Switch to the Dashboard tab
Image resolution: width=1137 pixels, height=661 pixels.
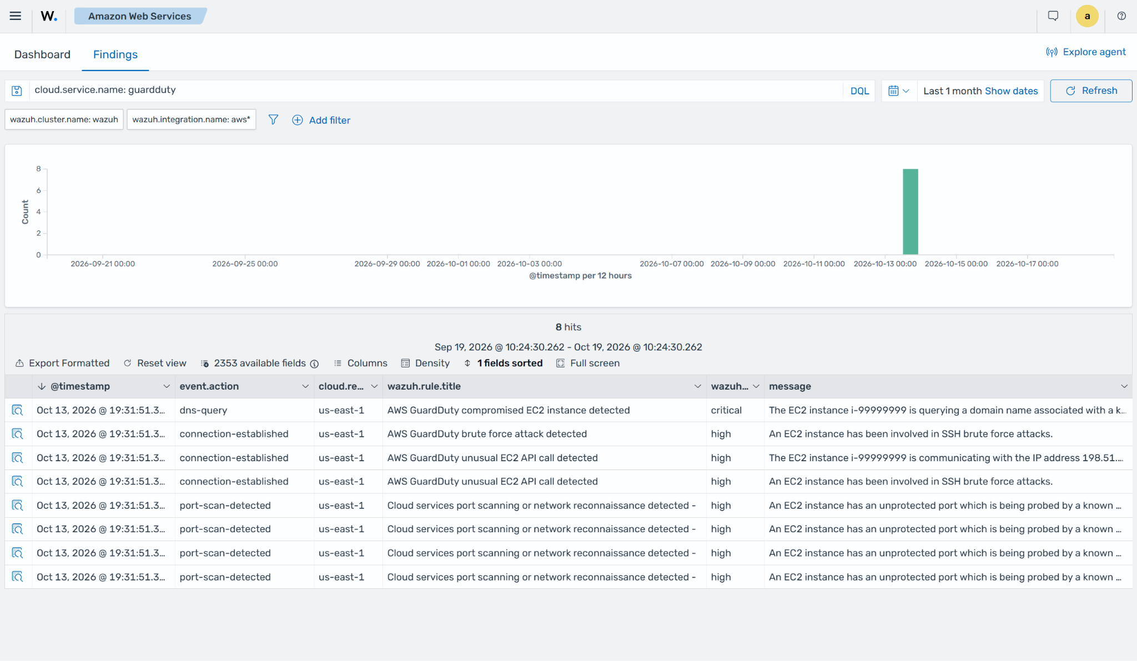click(42, 54)
